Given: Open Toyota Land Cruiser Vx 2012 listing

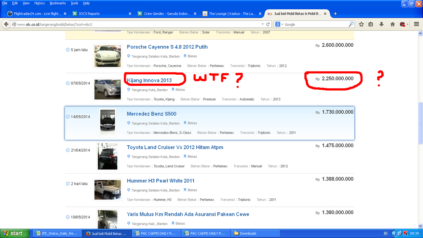Looking at the screenshot, I should [175, 147].
